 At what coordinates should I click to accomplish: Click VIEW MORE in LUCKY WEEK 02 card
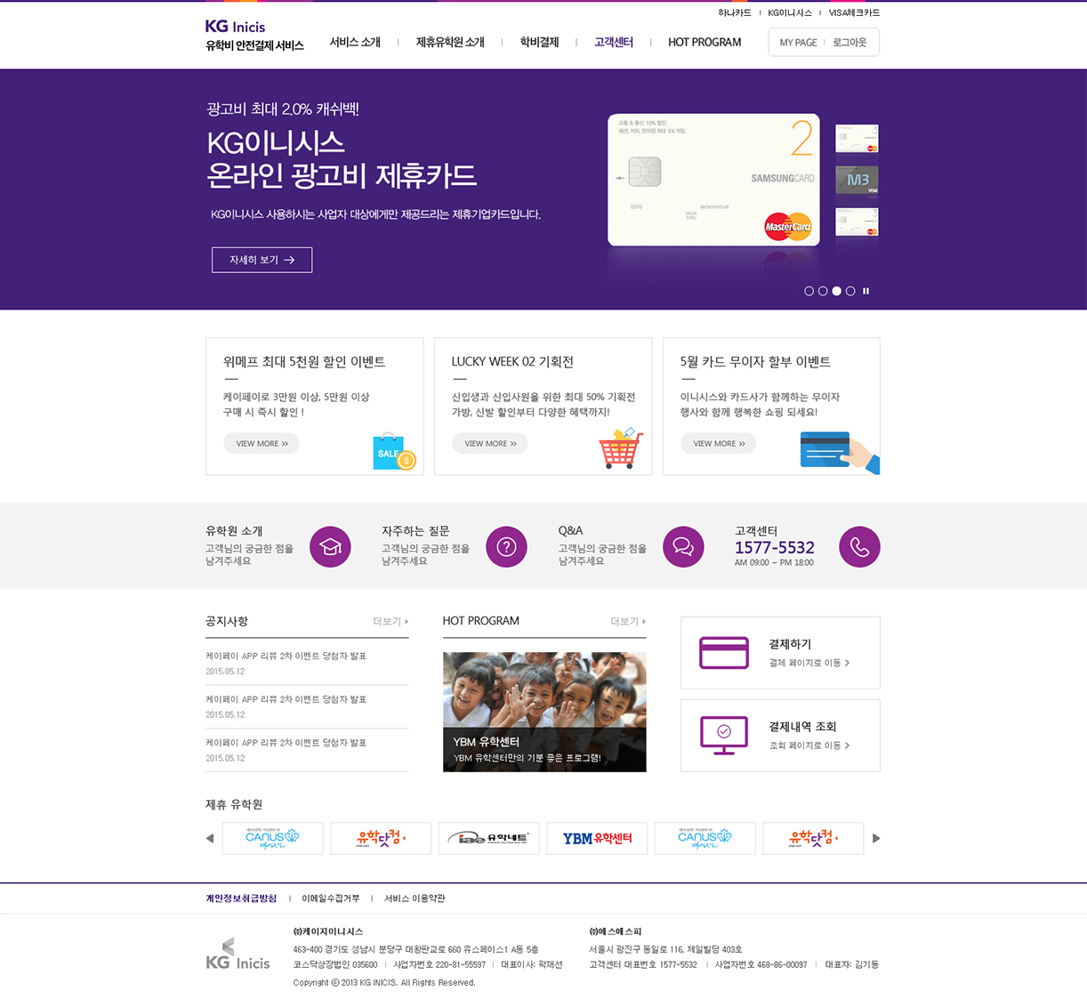click(490, 443)
